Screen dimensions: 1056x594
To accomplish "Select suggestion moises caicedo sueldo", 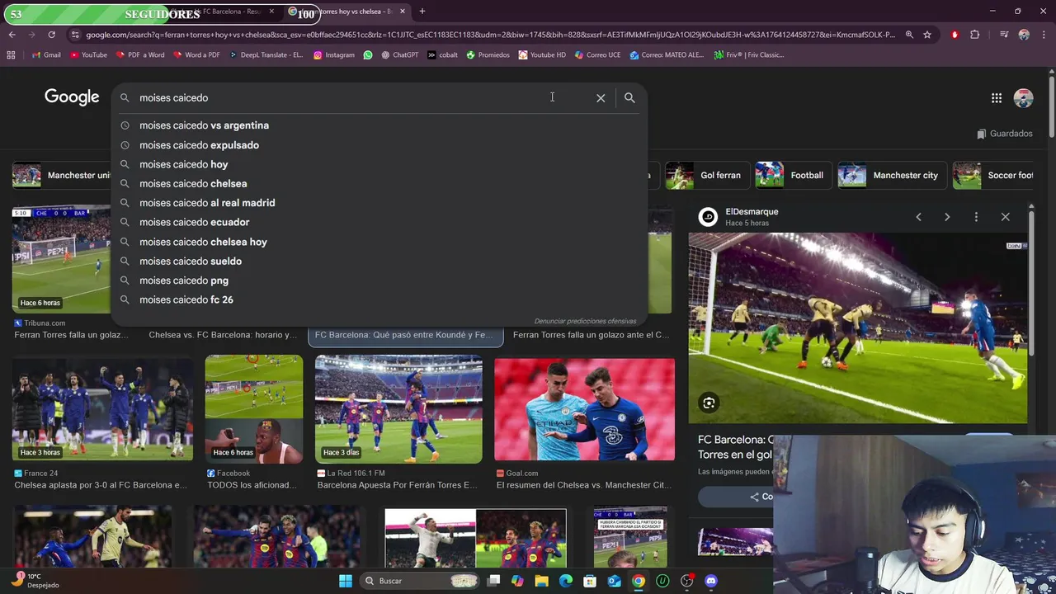I will click(379, 261).
